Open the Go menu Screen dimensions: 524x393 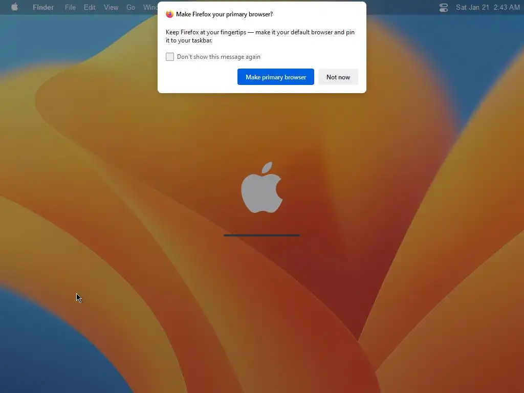coord(130,7)
